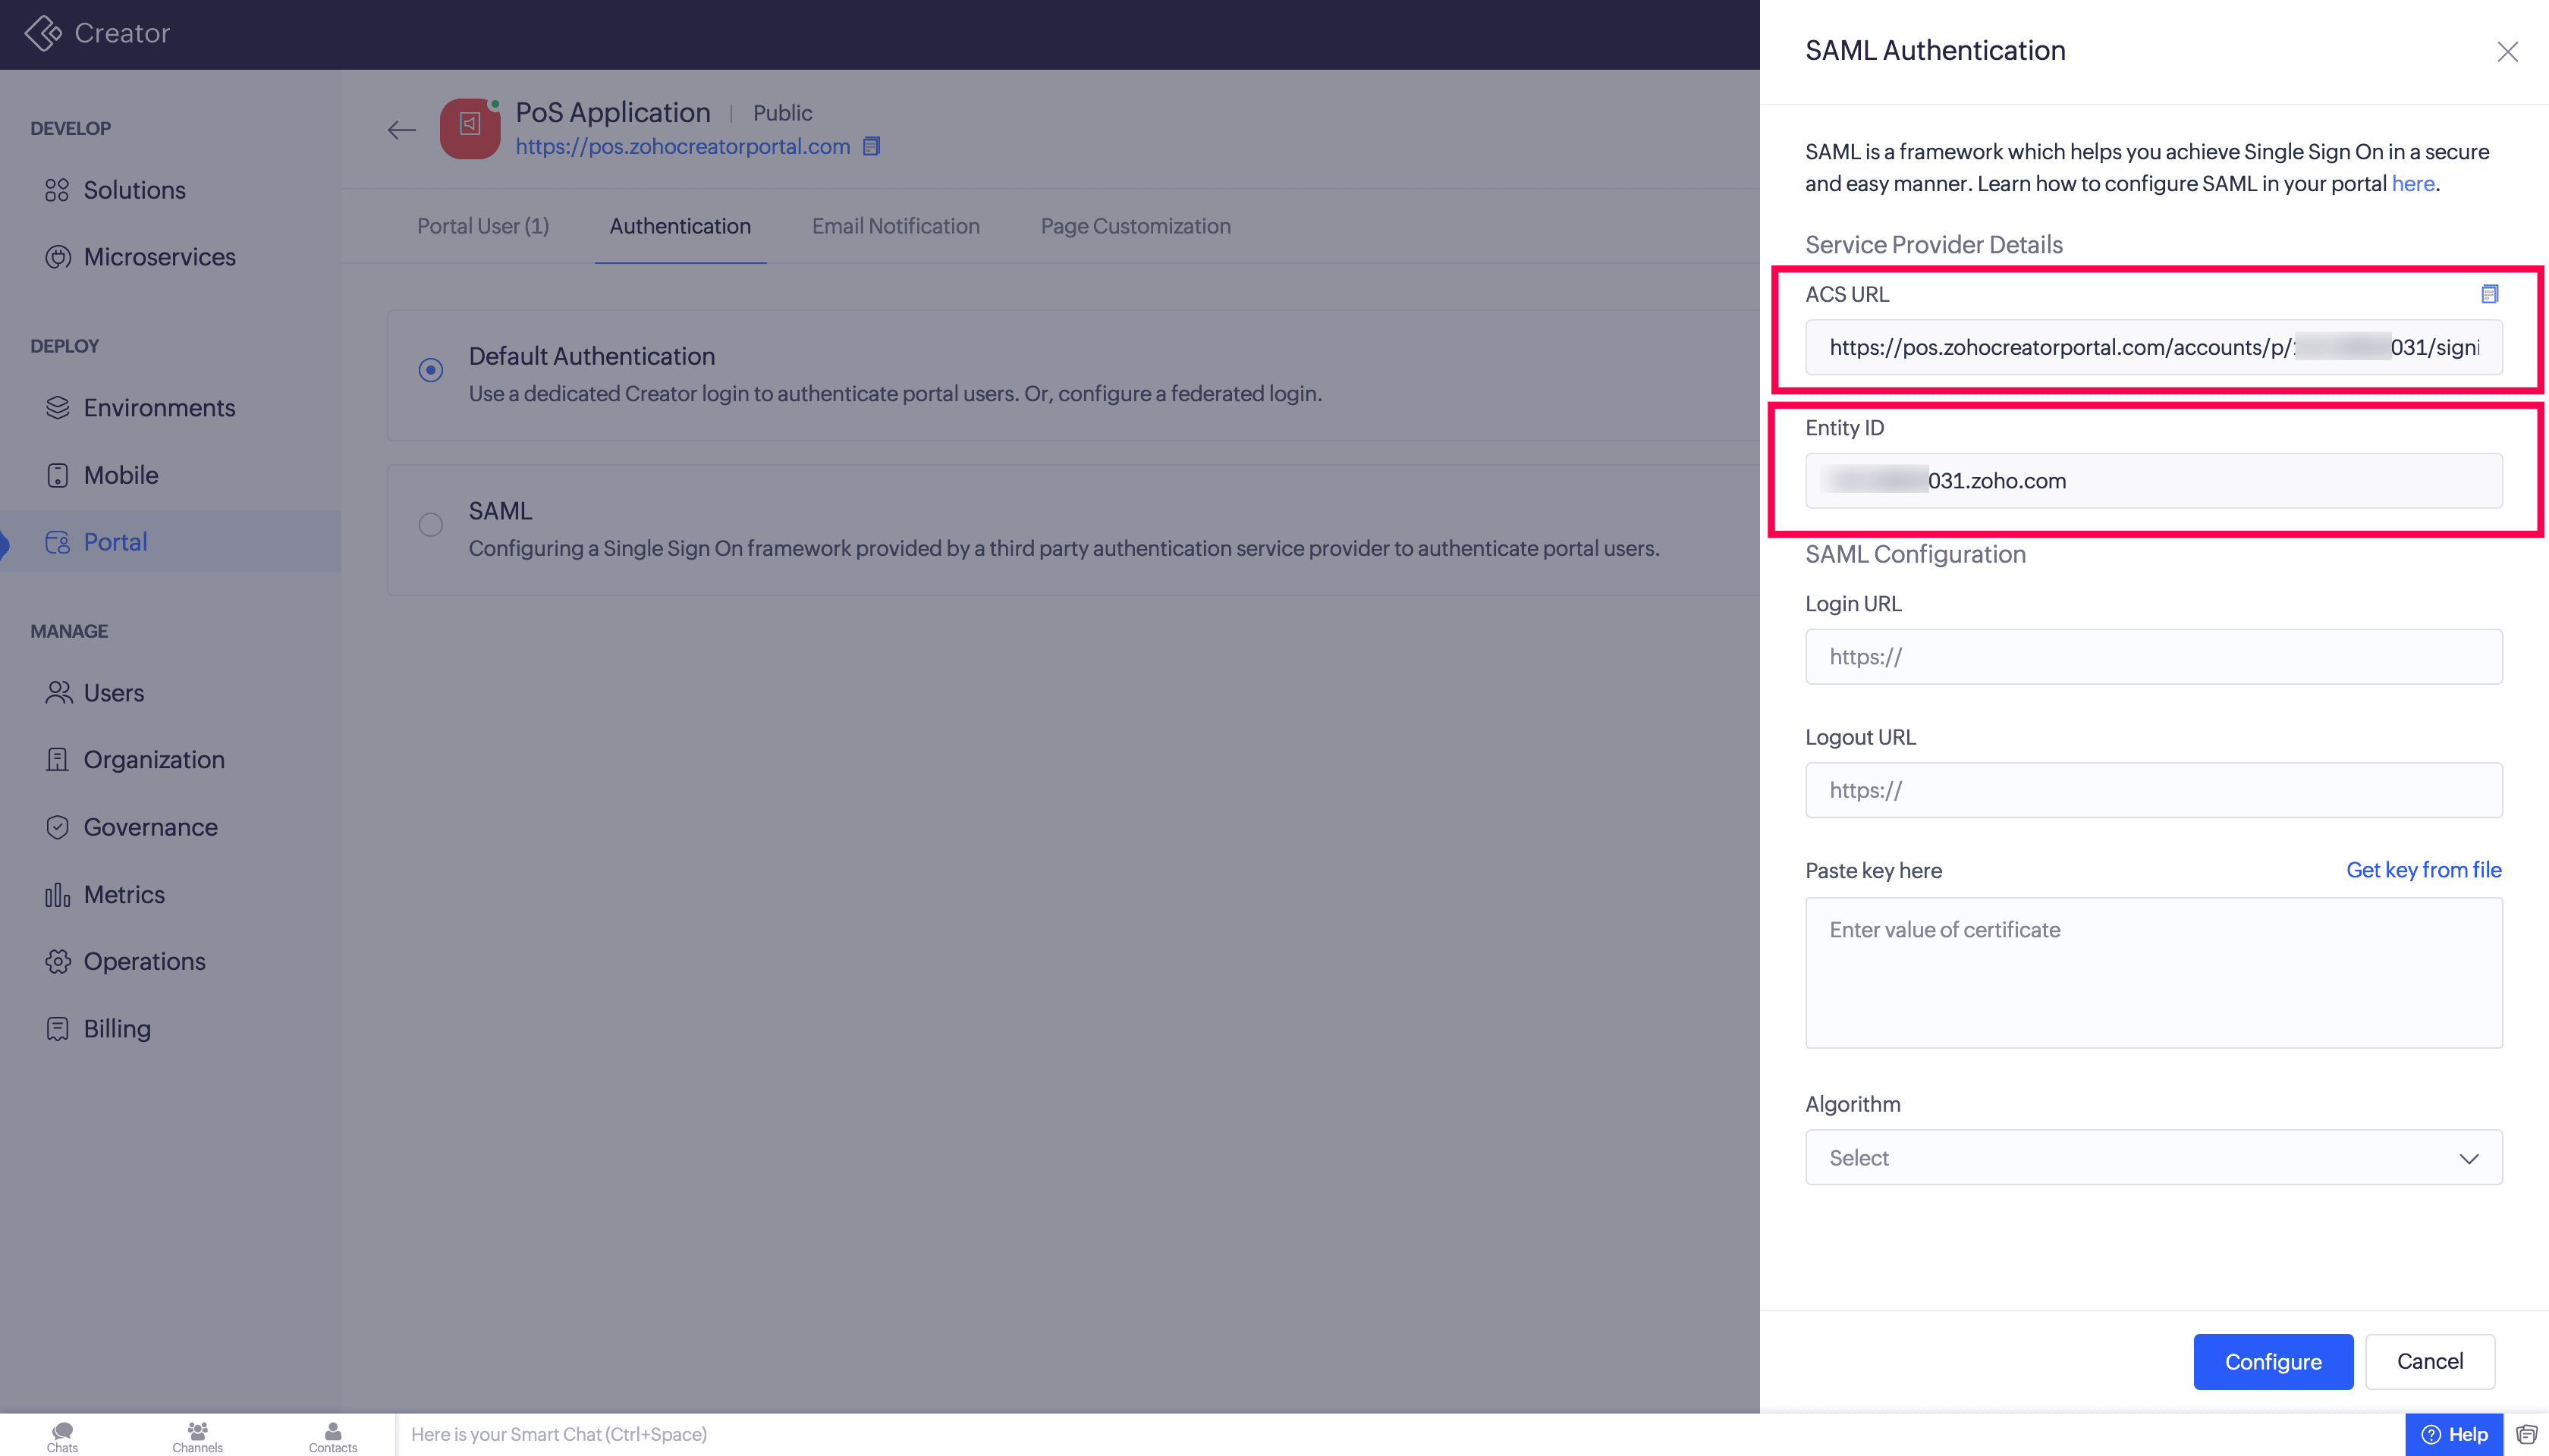Copy the ACS URL using copy icon
This screenshot has height=1456, width=2549.
pos(2489,294)
